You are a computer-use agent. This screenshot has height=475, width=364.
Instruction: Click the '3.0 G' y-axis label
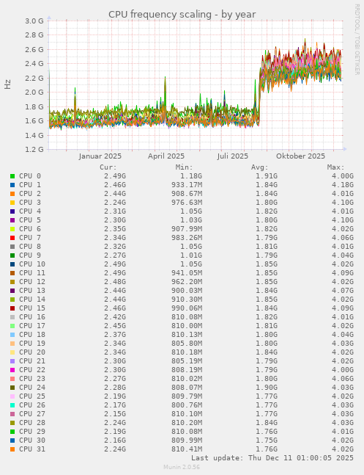coord(34,21)
